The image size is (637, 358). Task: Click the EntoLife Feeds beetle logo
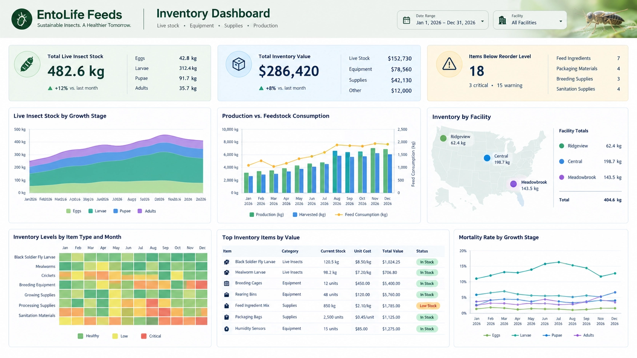(x=22, y=19)
